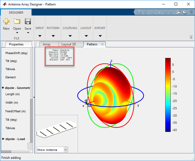Collapse the dipole - Geometry group
Image resolution: width=195 pixels, height=161 pixels.
pos(3,88)
